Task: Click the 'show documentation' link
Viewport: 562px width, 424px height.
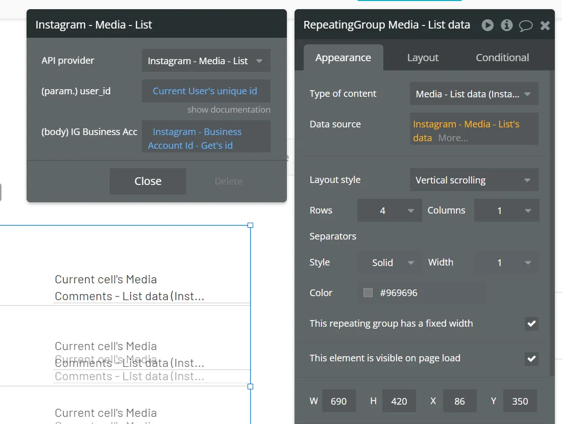Action: tap(229, 110)
